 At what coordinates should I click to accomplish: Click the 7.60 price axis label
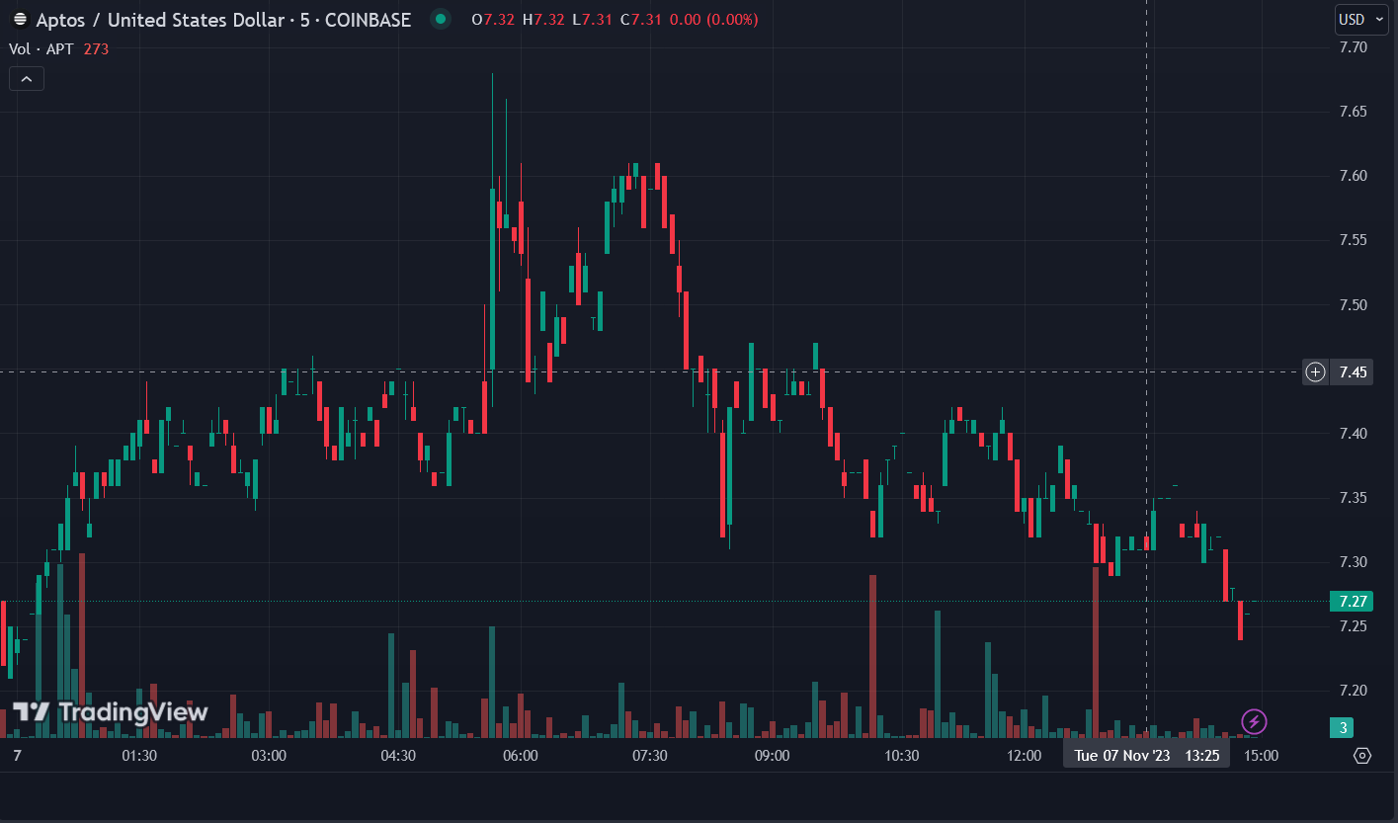(x=1353, y=176)
